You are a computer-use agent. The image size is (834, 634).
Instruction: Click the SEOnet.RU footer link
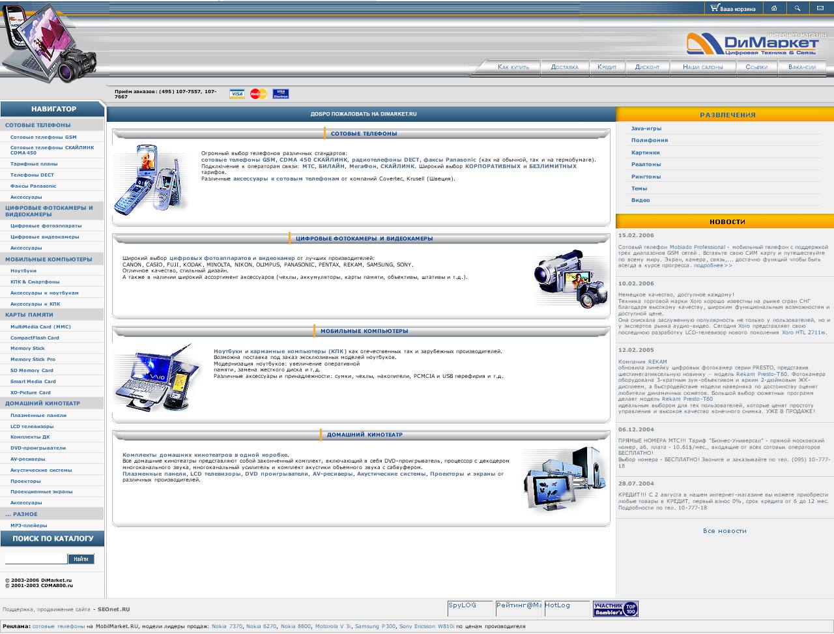114,610
